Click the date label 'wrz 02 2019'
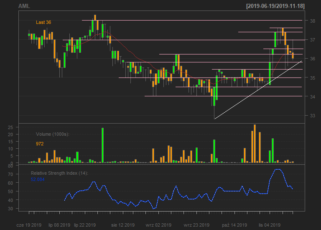 [158, 225]
